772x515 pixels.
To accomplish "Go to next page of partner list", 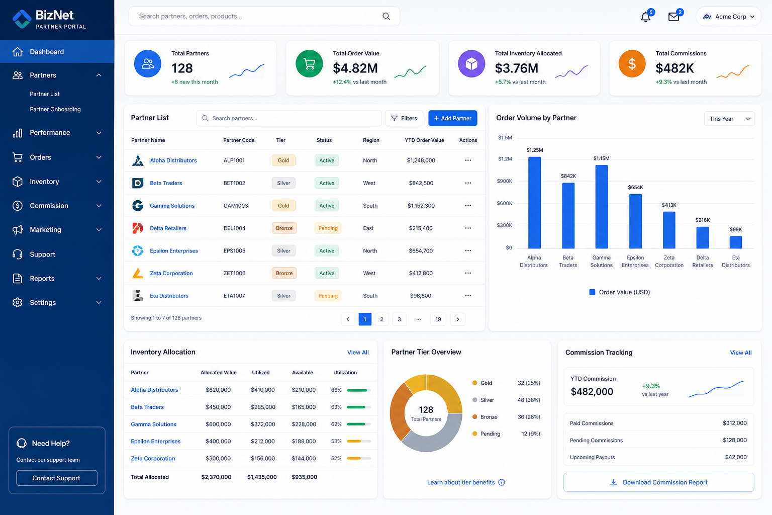I will [x=458, y=319].
